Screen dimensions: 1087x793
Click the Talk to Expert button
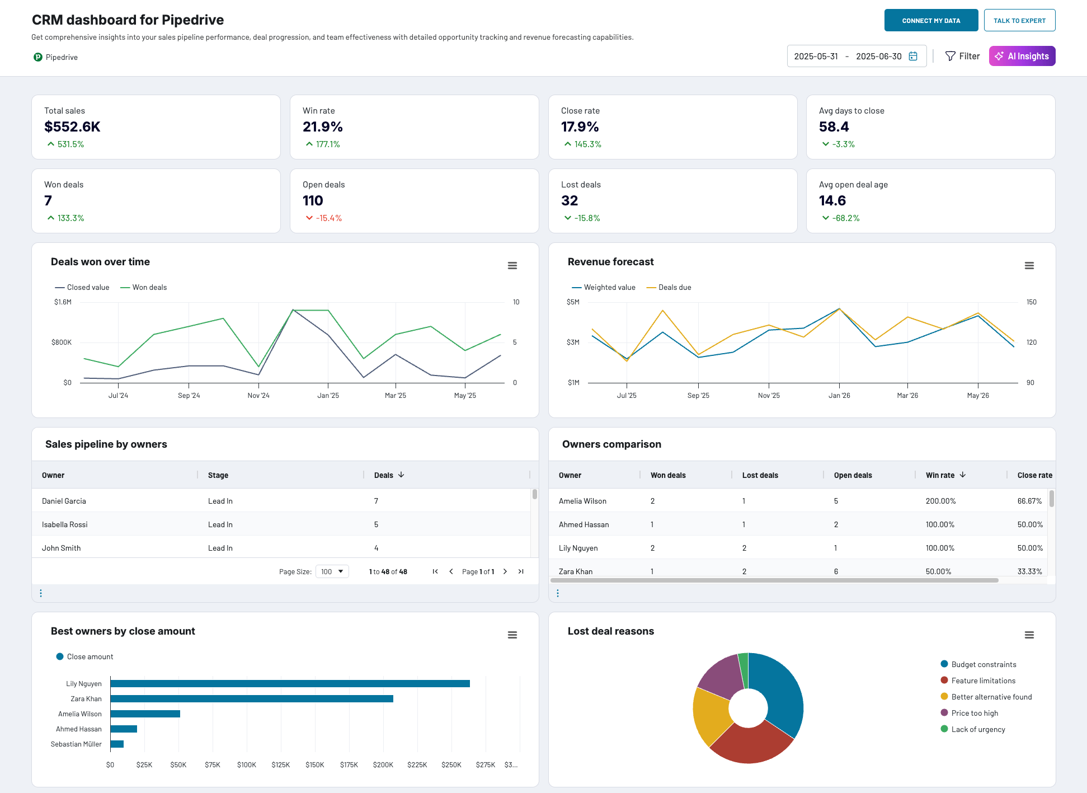[1019, 20]
